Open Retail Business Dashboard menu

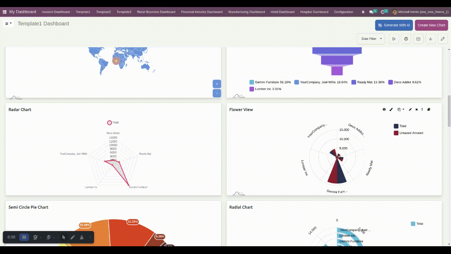(156, 12)
